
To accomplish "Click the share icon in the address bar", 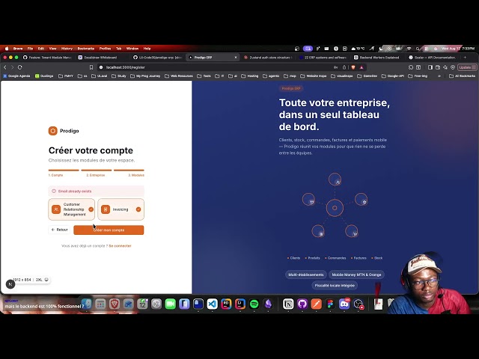I will [x=344, y=67].
